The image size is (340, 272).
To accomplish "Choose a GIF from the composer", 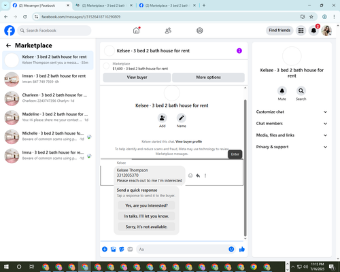I will (130, 250).
